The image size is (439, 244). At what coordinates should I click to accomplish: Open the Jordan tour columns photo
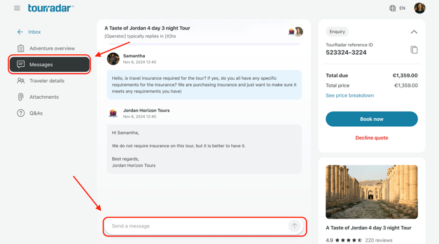[x=371, y=192]
